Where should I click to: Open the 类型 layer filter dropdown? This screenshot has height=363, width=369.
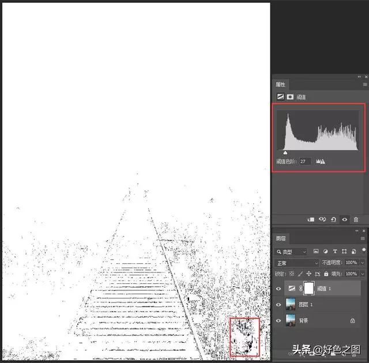292,252
